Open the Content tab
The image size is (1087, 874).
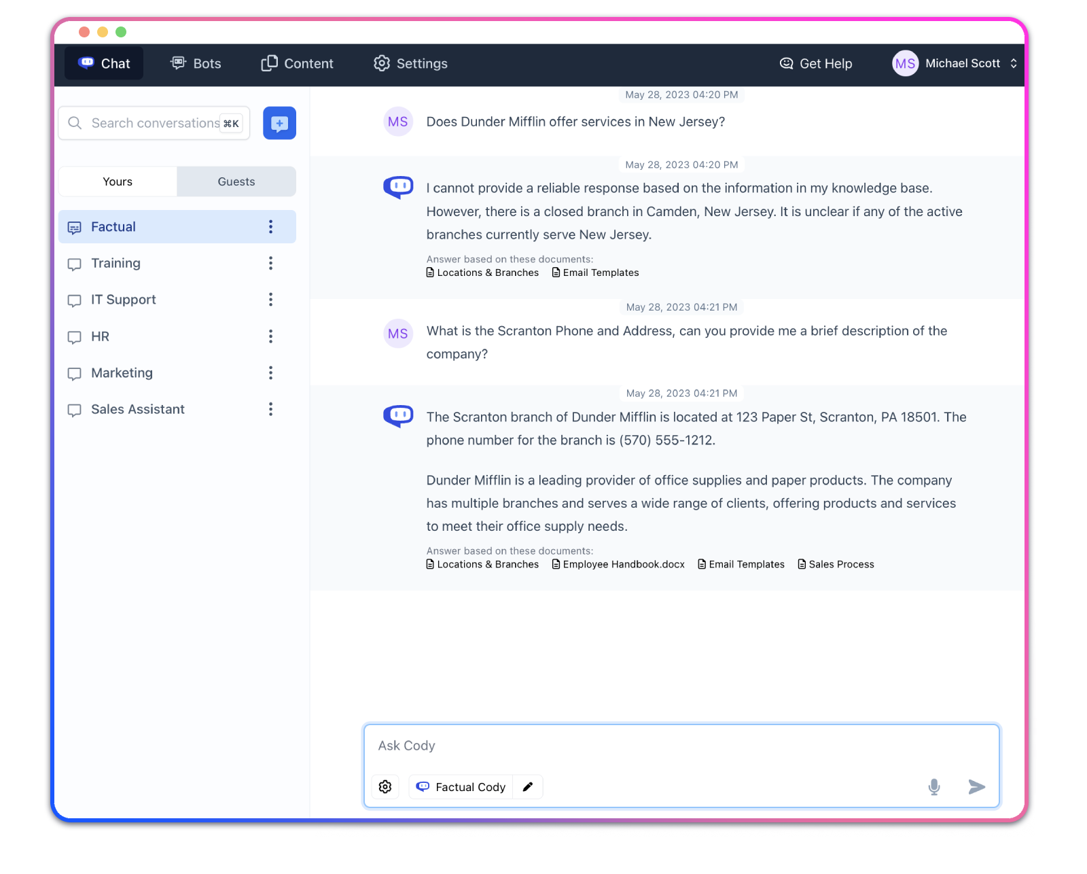(297, 63)
